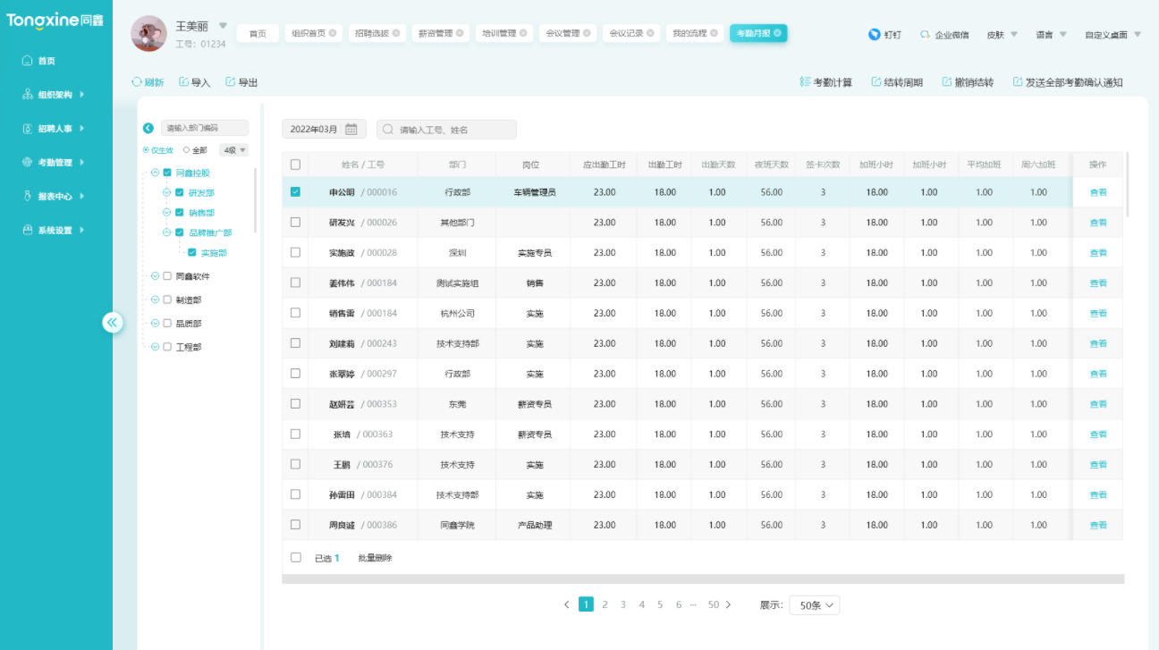Open the 4级 level dropdown
The image size is (1159, 650).
(x=235, y=150)
